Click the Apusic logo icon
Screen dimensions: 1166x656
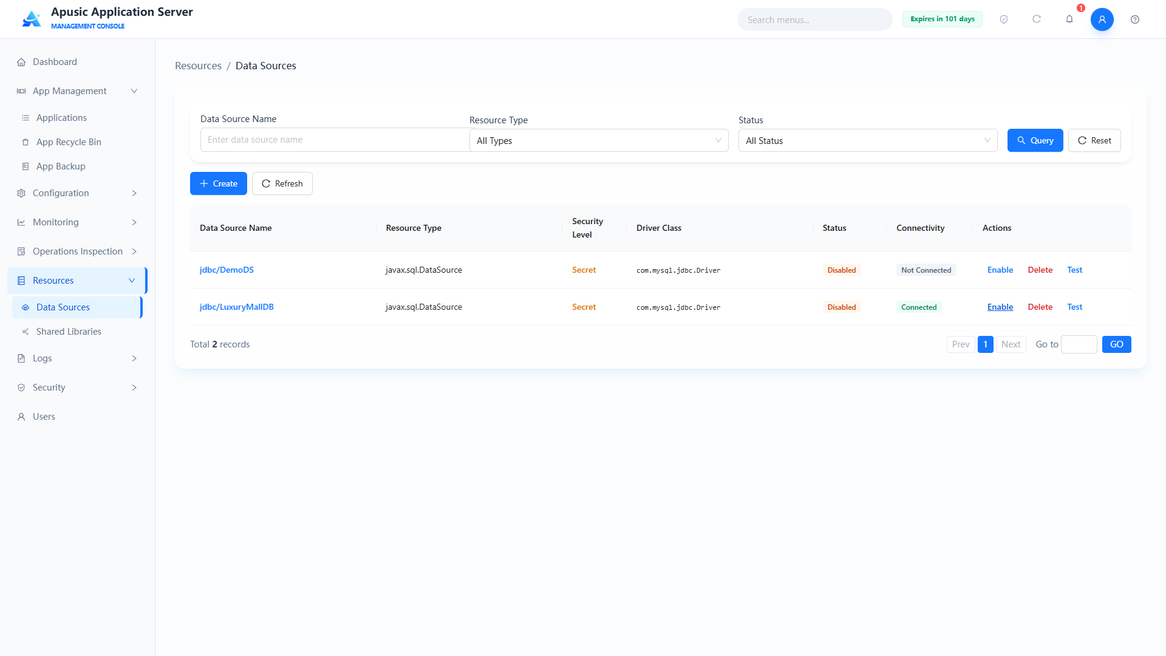[32, 19]
